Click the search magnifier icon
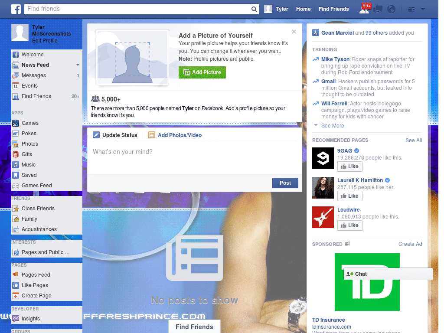The image size is (444, 333). pos(254,9)
